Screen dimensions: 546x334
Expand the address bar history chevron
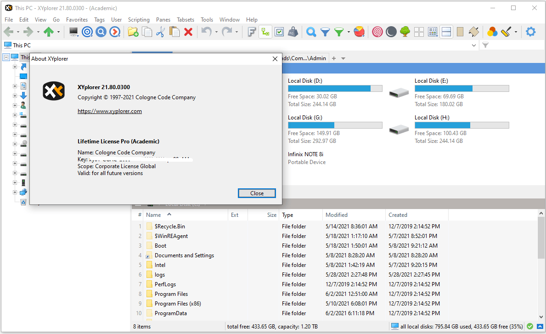(x=473, y=45)
